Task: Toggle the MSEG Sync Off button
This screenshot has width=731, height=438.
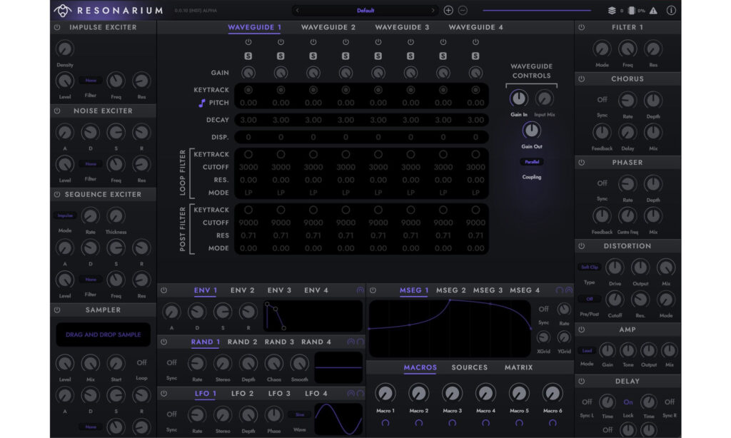Action: (x=543, y=309)
